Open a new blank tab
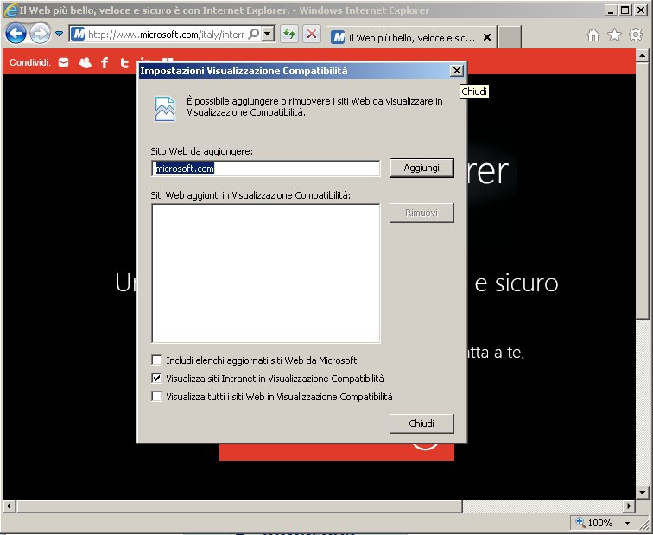The image size is (653, 535). (x=510, y=37)
